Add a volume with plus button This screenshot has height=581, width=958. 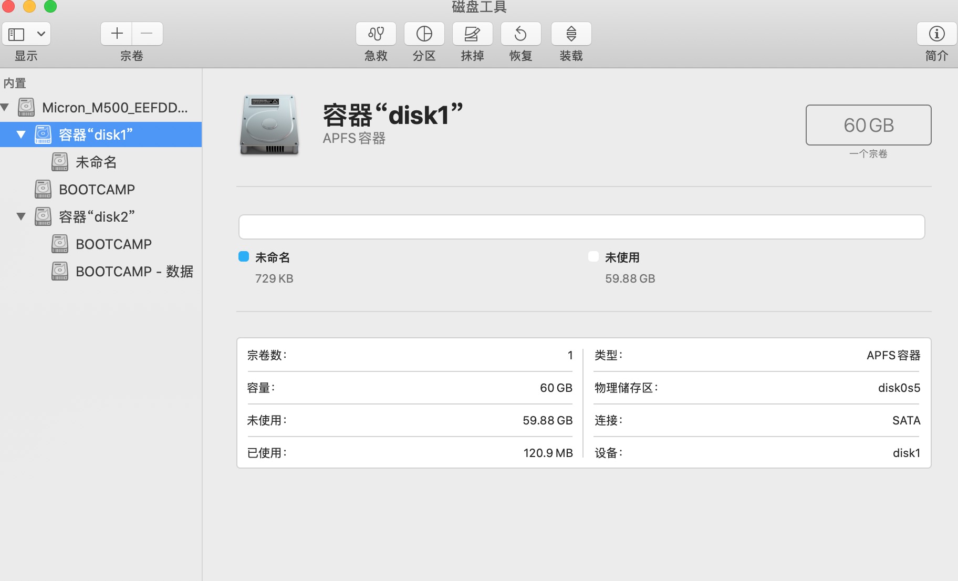[x=117, y=34]
